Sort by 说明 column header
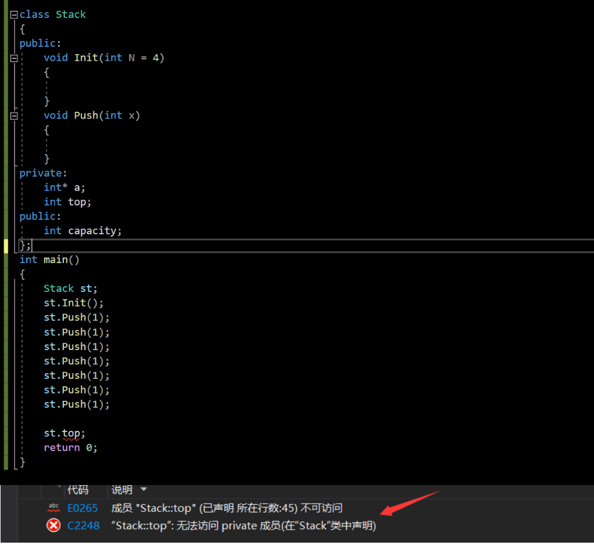This screenshot has height=546, width=594. click(121, 490)
